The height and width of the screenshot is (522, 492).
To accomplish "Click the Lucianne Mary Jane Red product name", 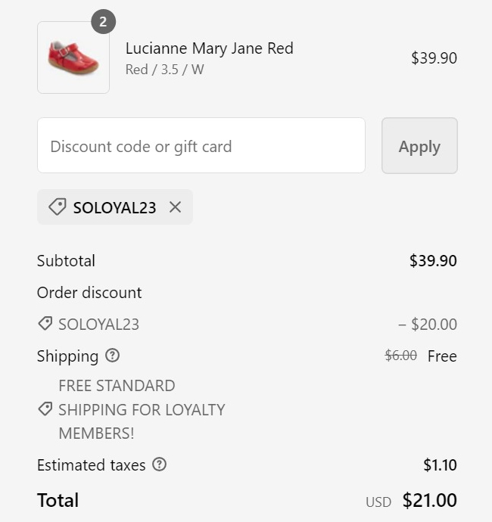I will pyautogui.click(x=209, y=48).
